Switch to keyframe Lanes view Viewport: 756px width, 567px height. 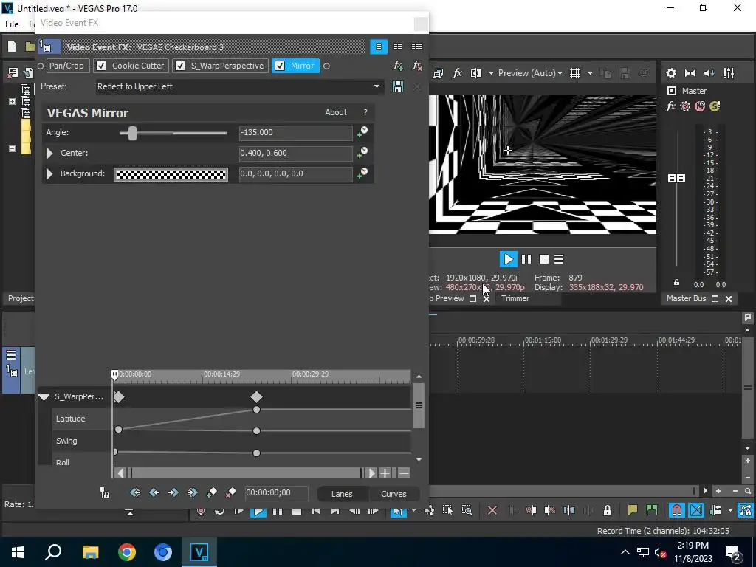(342, 494)
